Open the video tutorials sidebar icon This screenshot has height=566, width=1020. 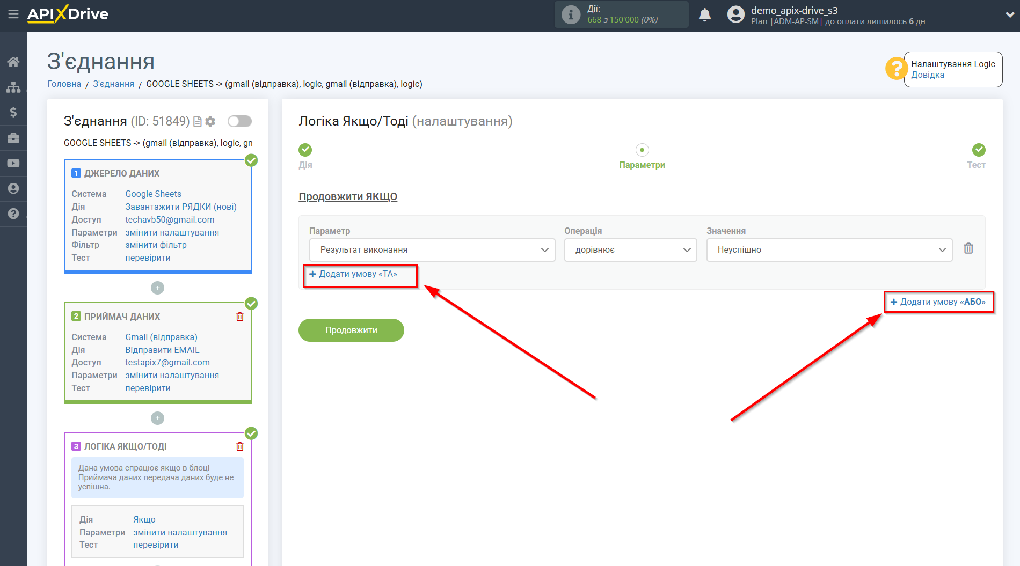[x=13, y=163]
